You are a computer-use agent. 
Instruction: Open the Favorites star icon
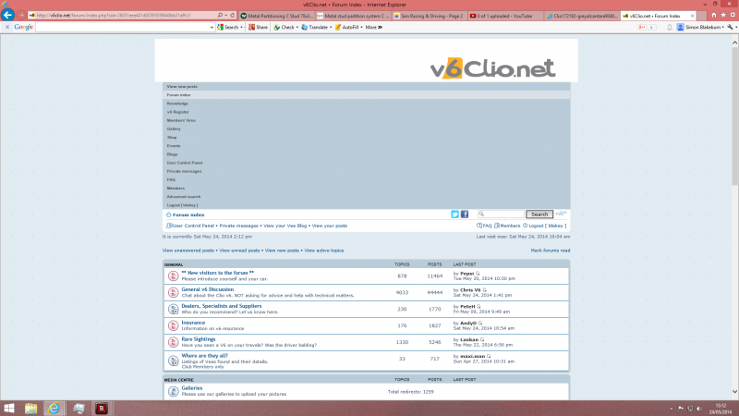click(x=723, y=16)
